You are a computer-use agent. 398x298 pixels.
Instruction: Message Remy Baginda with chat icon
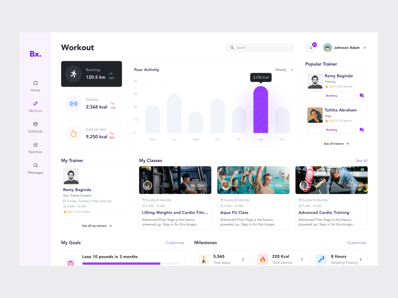[x=362, y=95]
